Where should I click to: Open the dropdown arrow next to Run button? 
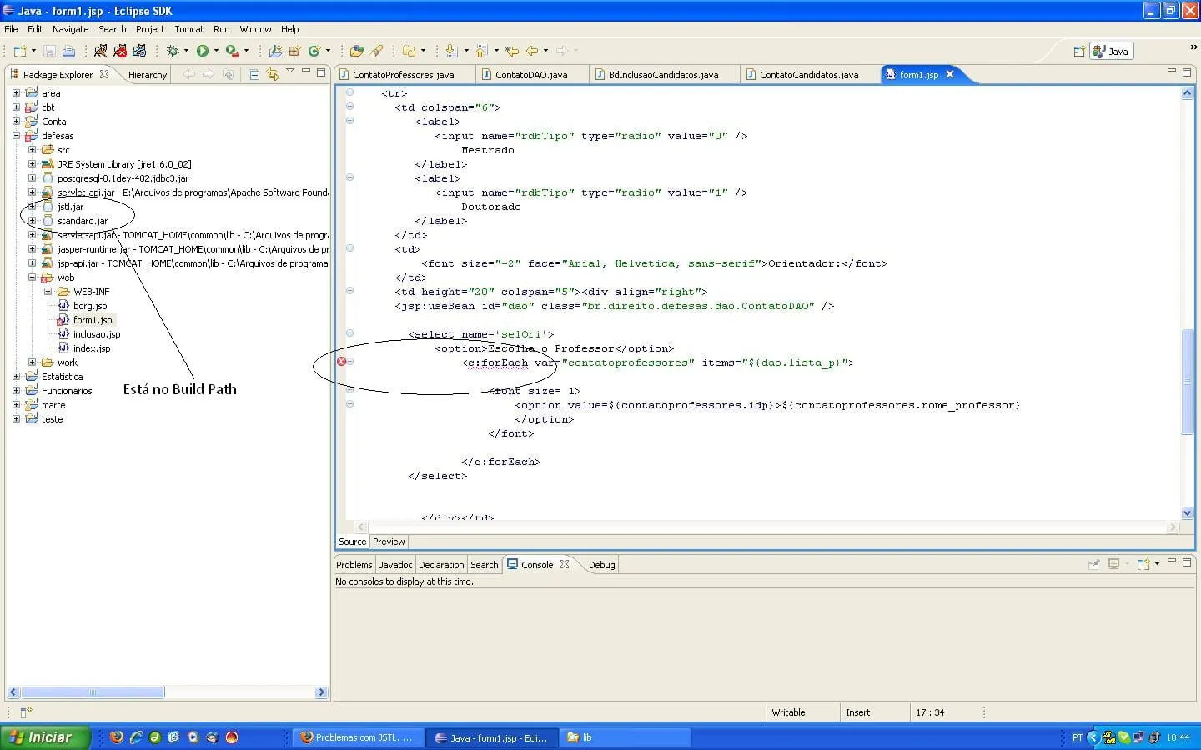coord(216,51)
